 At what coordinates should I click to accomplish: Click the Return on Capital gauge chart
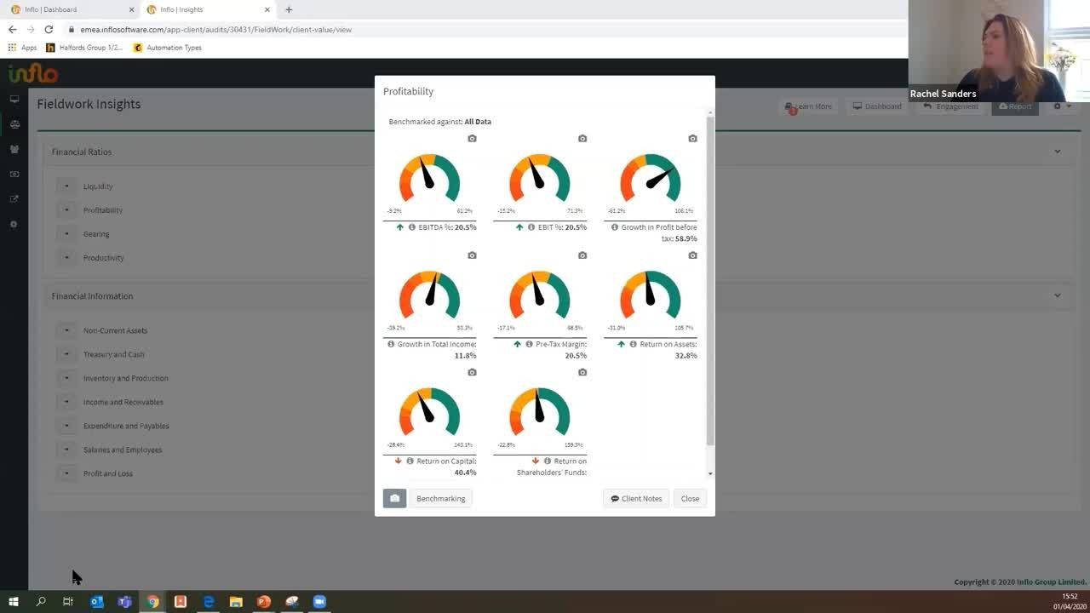click(x=429, y=413)
